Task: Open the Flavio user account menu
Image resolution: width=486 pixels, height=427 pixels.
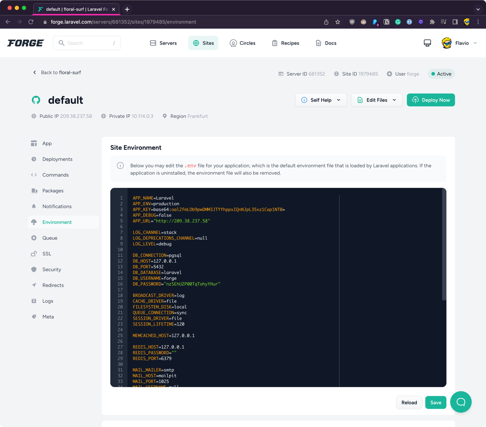Action: pos(459,43)
